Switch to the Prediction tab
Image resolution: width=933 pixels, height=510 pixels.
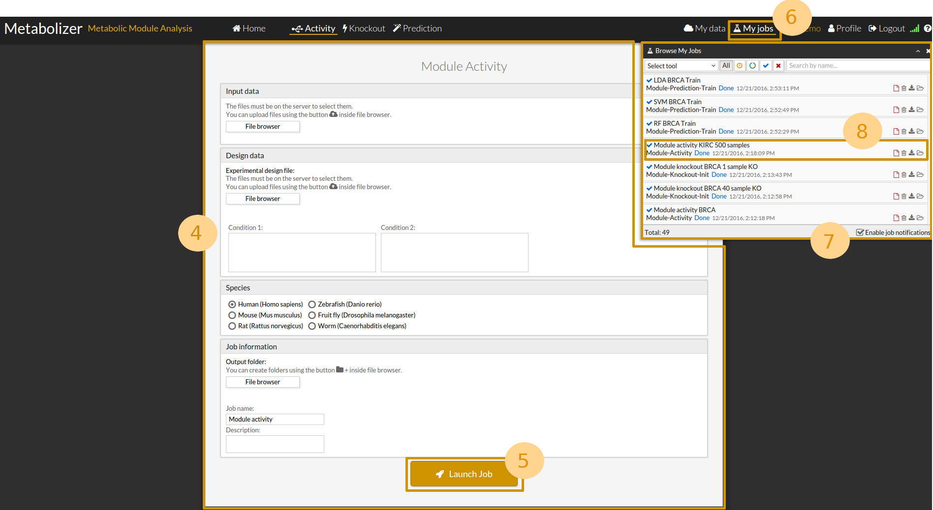coord(417,28)
